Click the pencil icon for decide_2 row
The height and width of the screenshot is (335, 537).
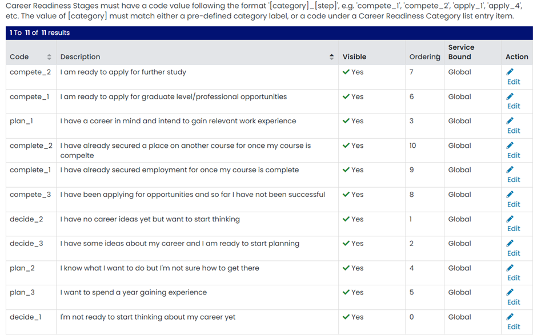[510, 219]
